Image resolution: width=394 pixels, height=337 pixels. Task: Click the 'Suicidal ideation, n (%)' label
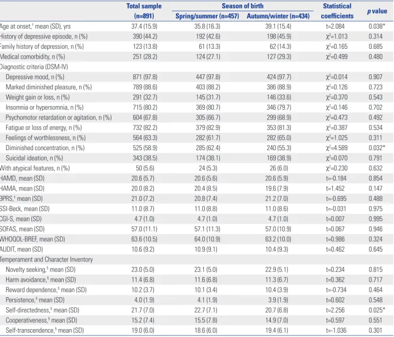[x=34, y=158]
